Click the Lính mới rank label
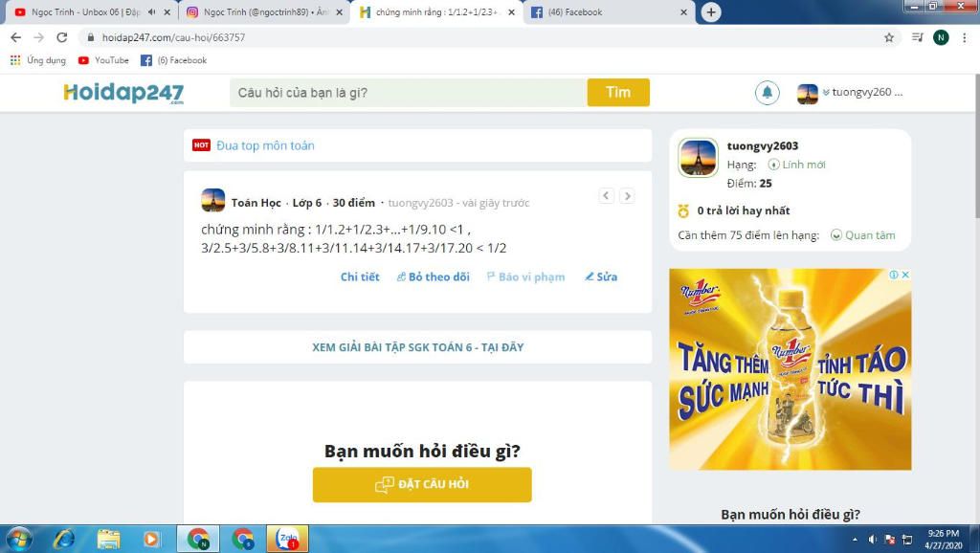The width and height of the screenshot is (980, 553). coord(797,165)
